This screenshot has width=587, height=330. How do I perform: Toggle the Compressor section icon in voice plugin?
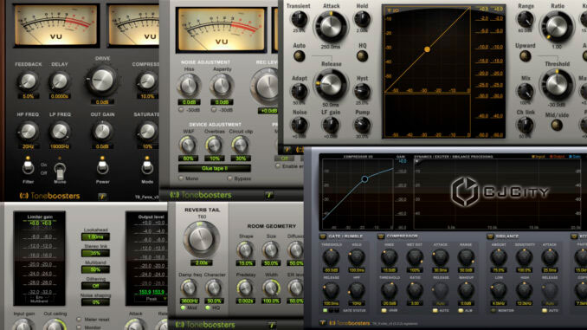[381, 236]
